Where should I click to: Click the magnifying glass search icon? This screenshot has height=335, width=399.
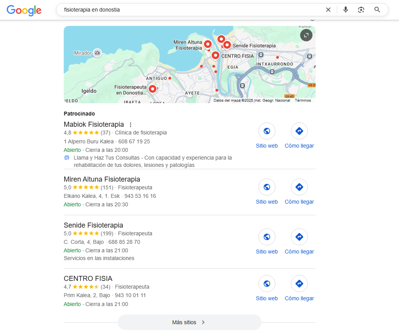click(377, 10)
